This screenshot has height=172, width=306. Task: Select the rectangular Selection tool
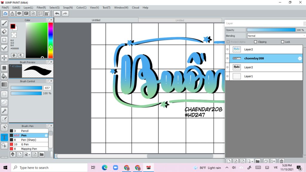click(4, 94)
